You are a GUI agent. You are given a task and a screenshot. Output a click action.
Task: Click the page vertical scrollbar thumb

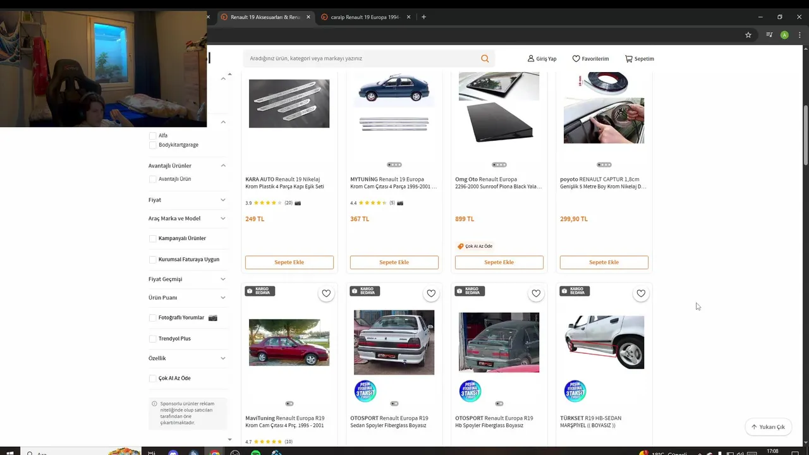point(806,135)
